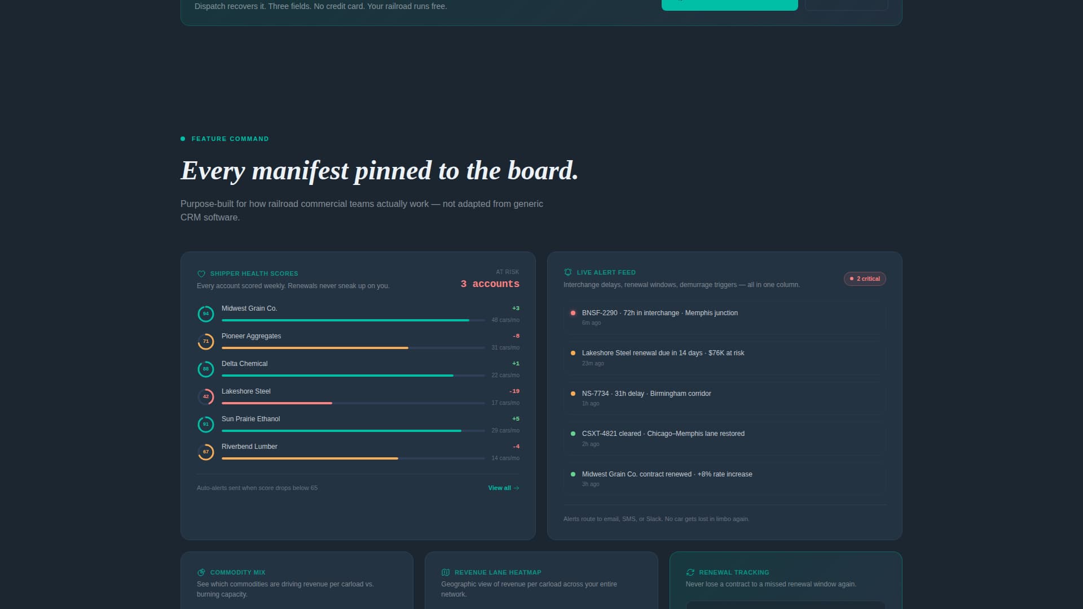
Task: Click the +3 change for Midwest Grain Co.
Action: 516,308
